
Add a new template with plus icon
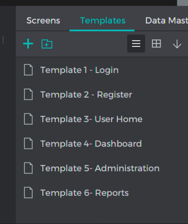[28, 44]
